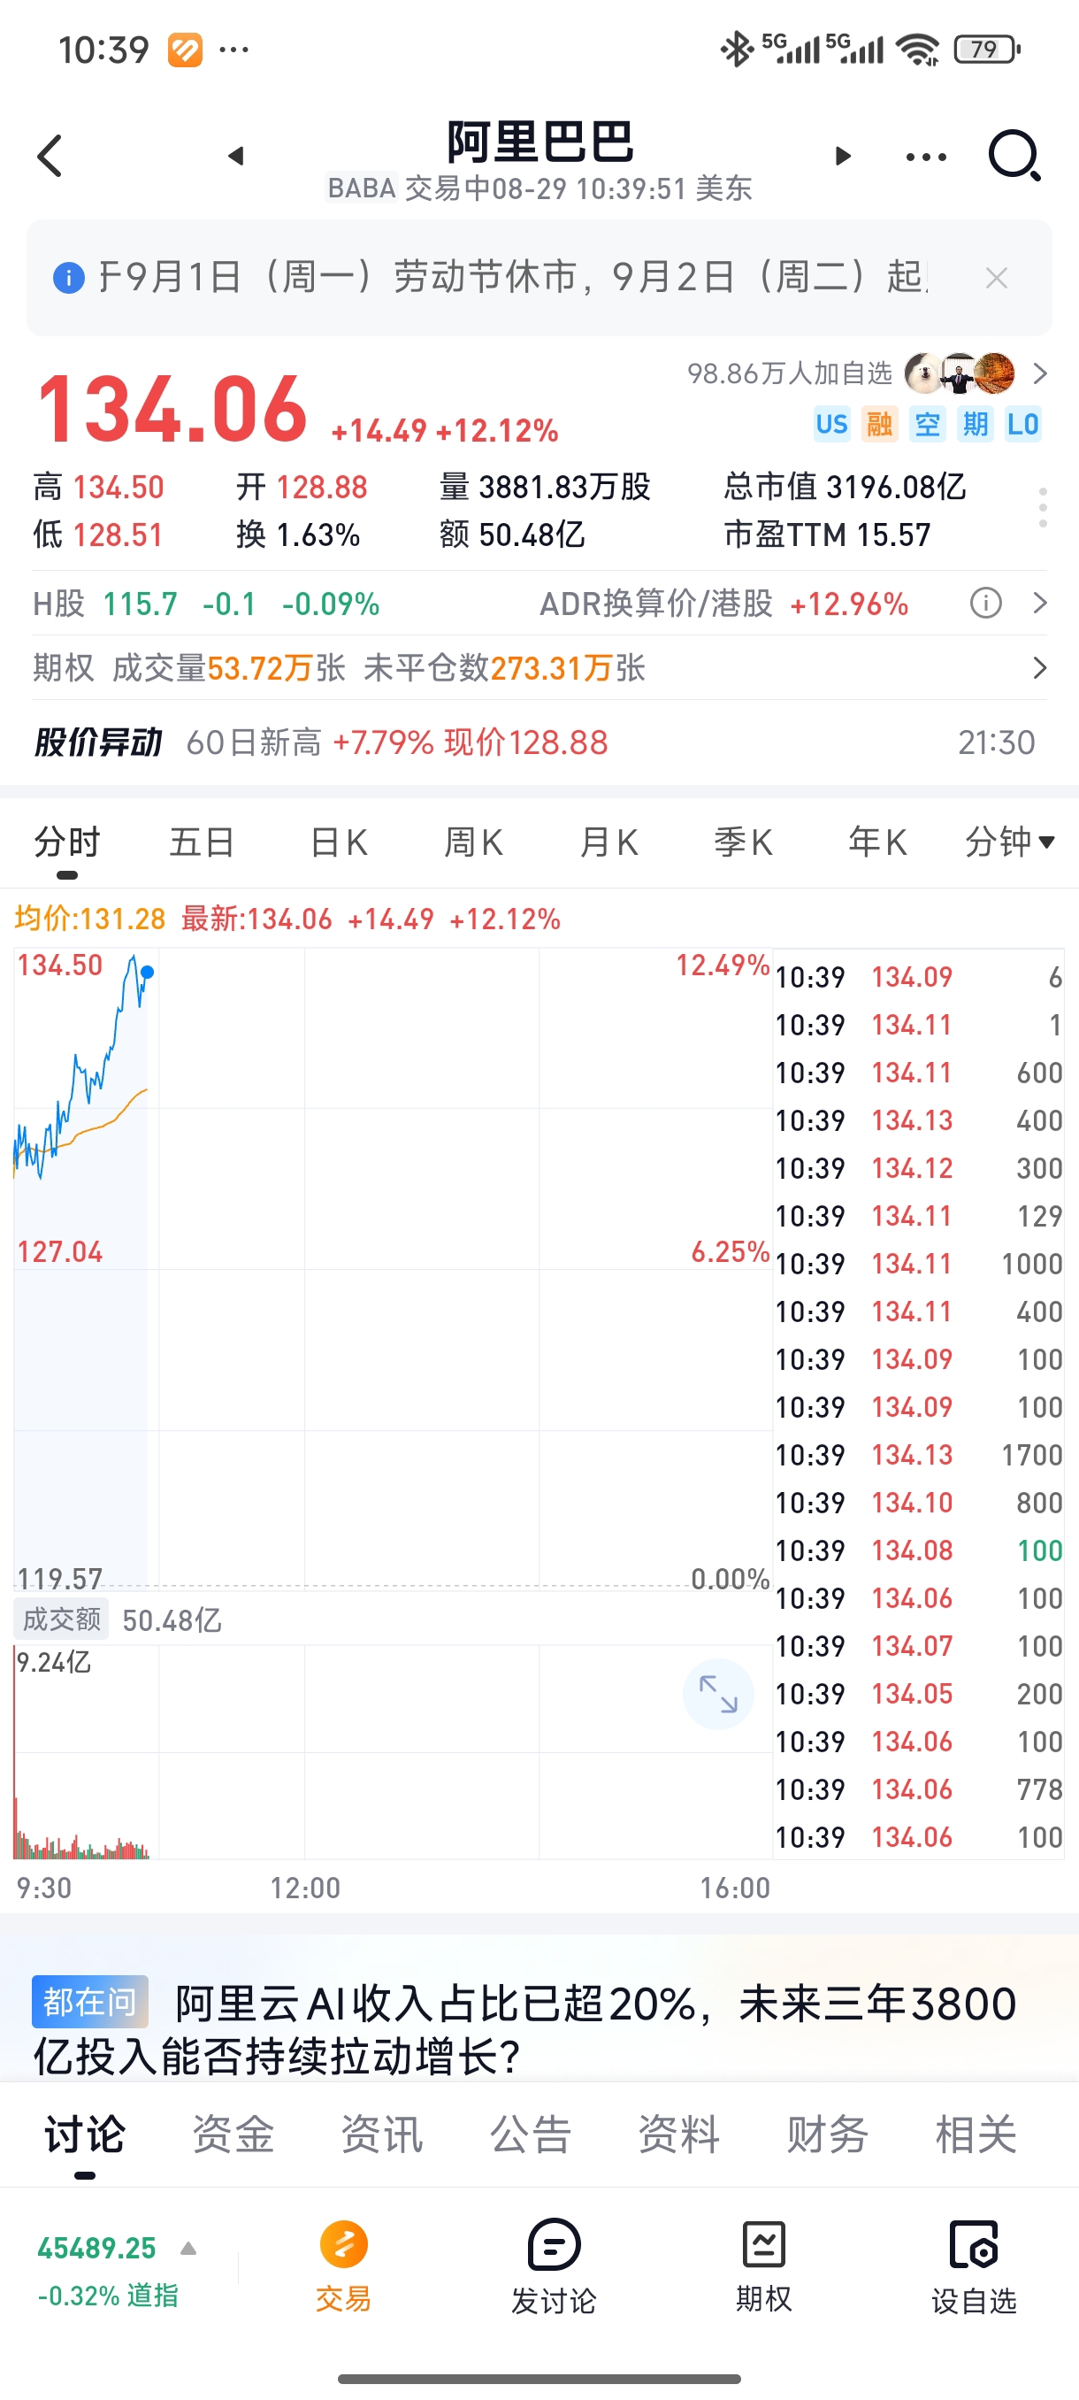
Task: Expand the H股 ADR conversion row chevron
Action: (x=1040, y=604)
